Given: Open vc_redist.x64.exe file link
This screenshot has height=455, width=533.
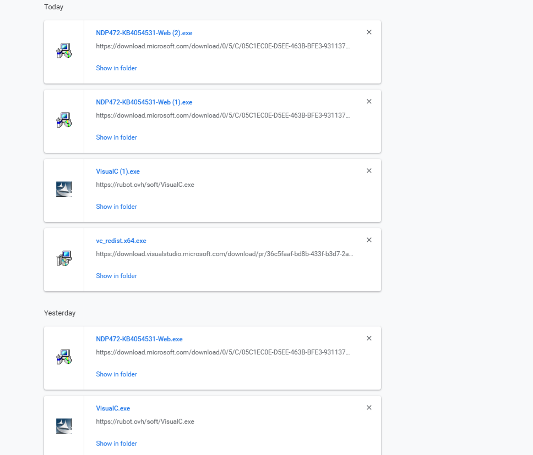Looking at the screenshot, I should [x=121, y=241].
